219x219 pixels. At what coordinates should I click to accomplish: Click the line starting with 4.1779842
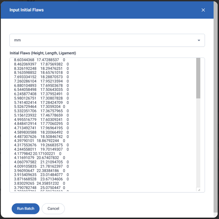(x=39, y=153)
